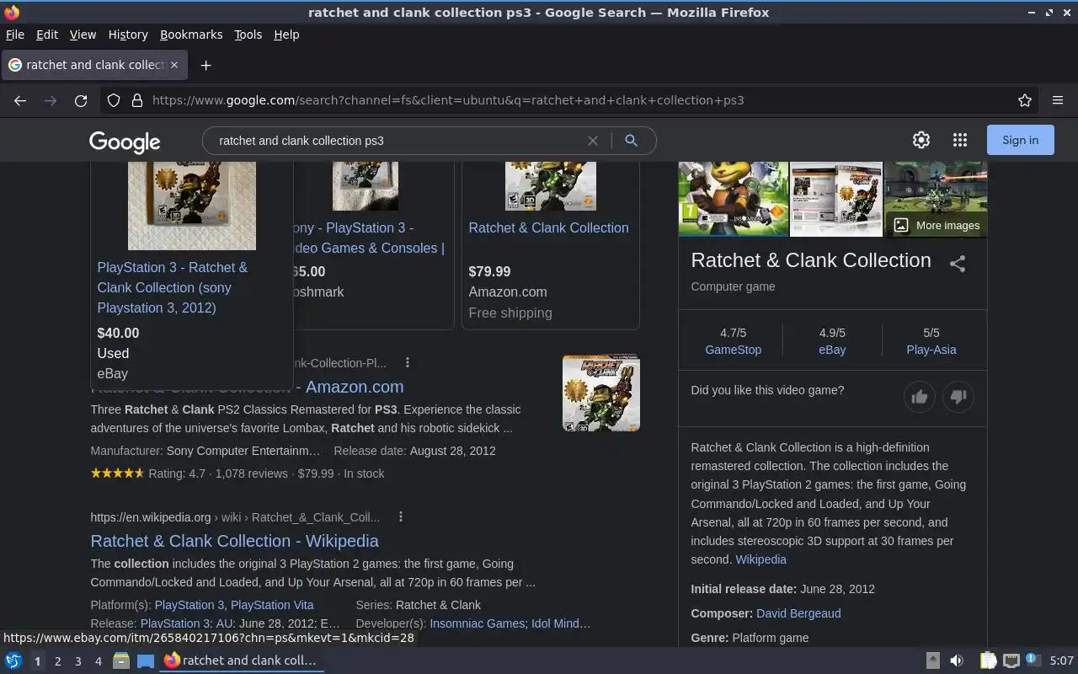1078x674 pixels.
Task: Follow the Wikipedia link in description panel
Action: point(760,559)
